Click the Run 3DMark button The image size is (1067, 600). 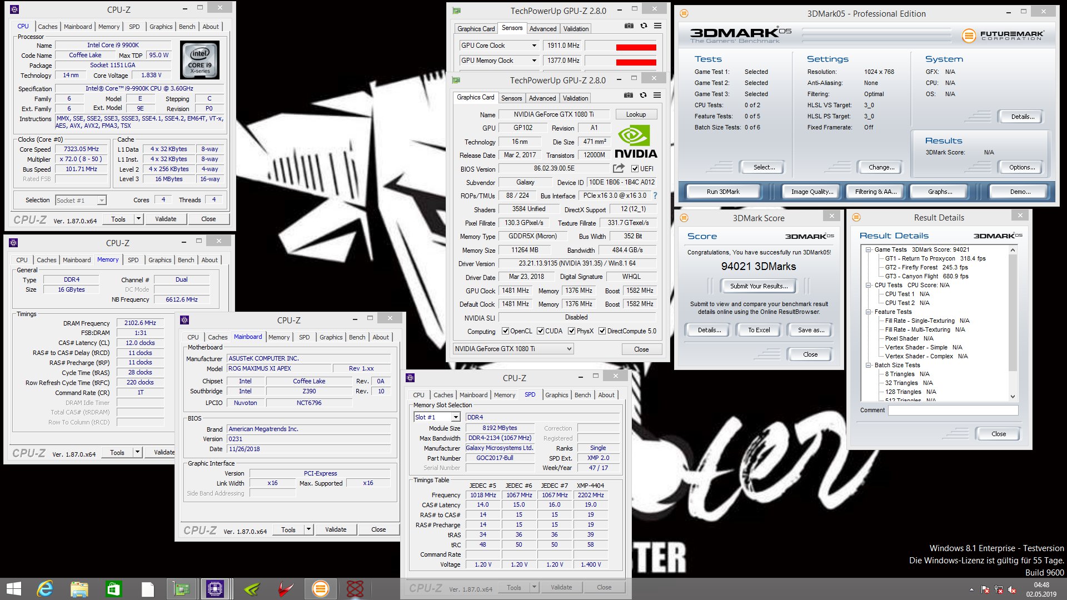coord(723,192)
